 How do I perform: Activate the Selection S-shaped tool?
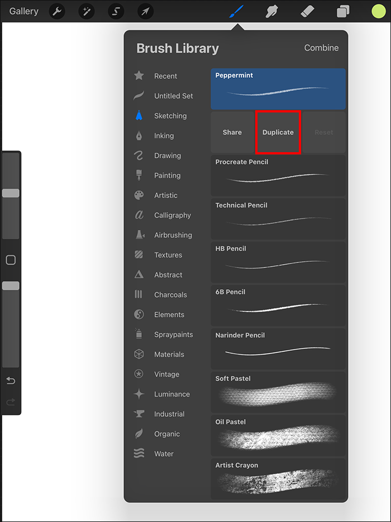[116, 12]
